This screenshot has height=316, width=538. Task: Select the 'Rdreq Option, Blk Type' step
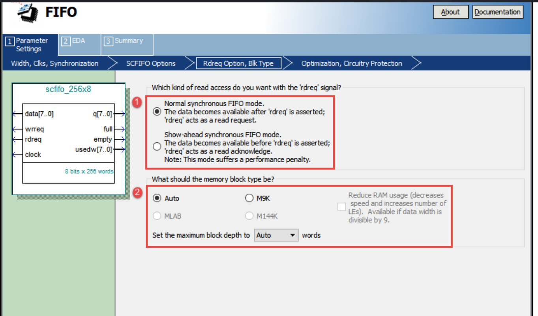[x=238, y=63]
